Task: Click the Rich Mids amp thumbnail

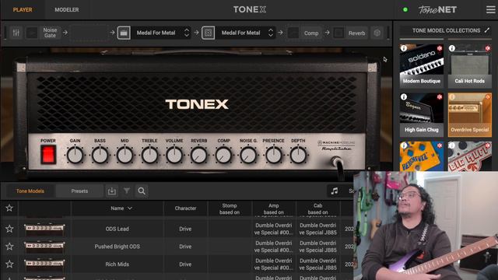Action: (44, 264)
